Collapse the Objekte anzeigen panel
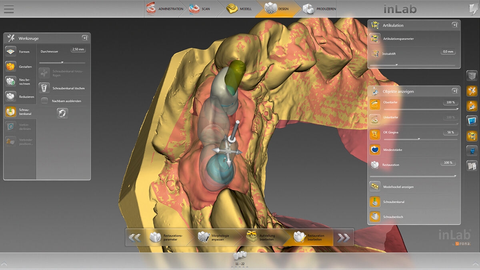 (x=455, y=91)
